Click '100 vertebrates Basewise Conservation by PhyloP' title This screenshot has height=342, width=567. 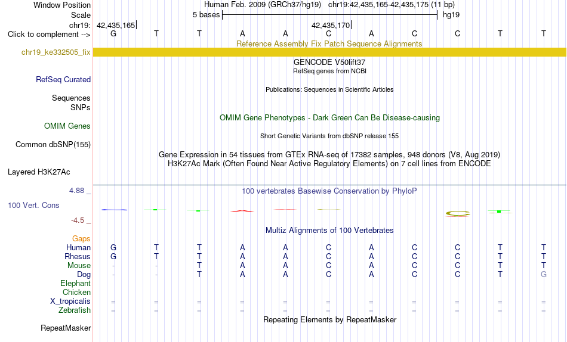329,191
